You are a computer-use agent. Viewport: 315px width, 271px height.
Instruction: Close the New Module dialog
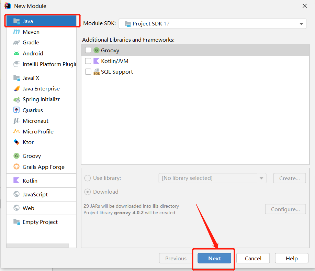(x=305, y=6)
